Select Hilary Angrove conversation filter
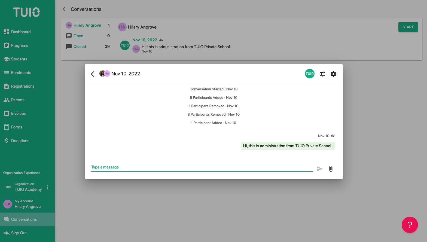 click(87, 25)
